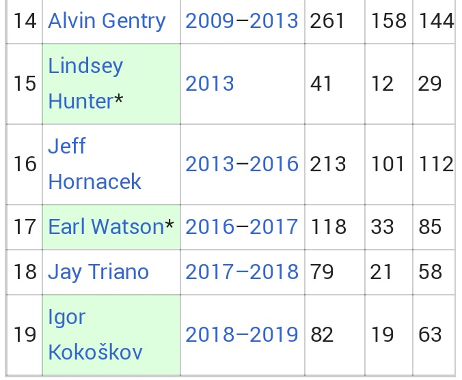Open Jeff Hornacek's page link

pos(94,164)
